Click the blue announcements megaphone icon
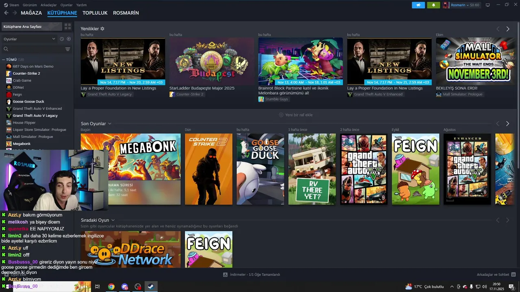The image size is (520, 292). (418, 5)
